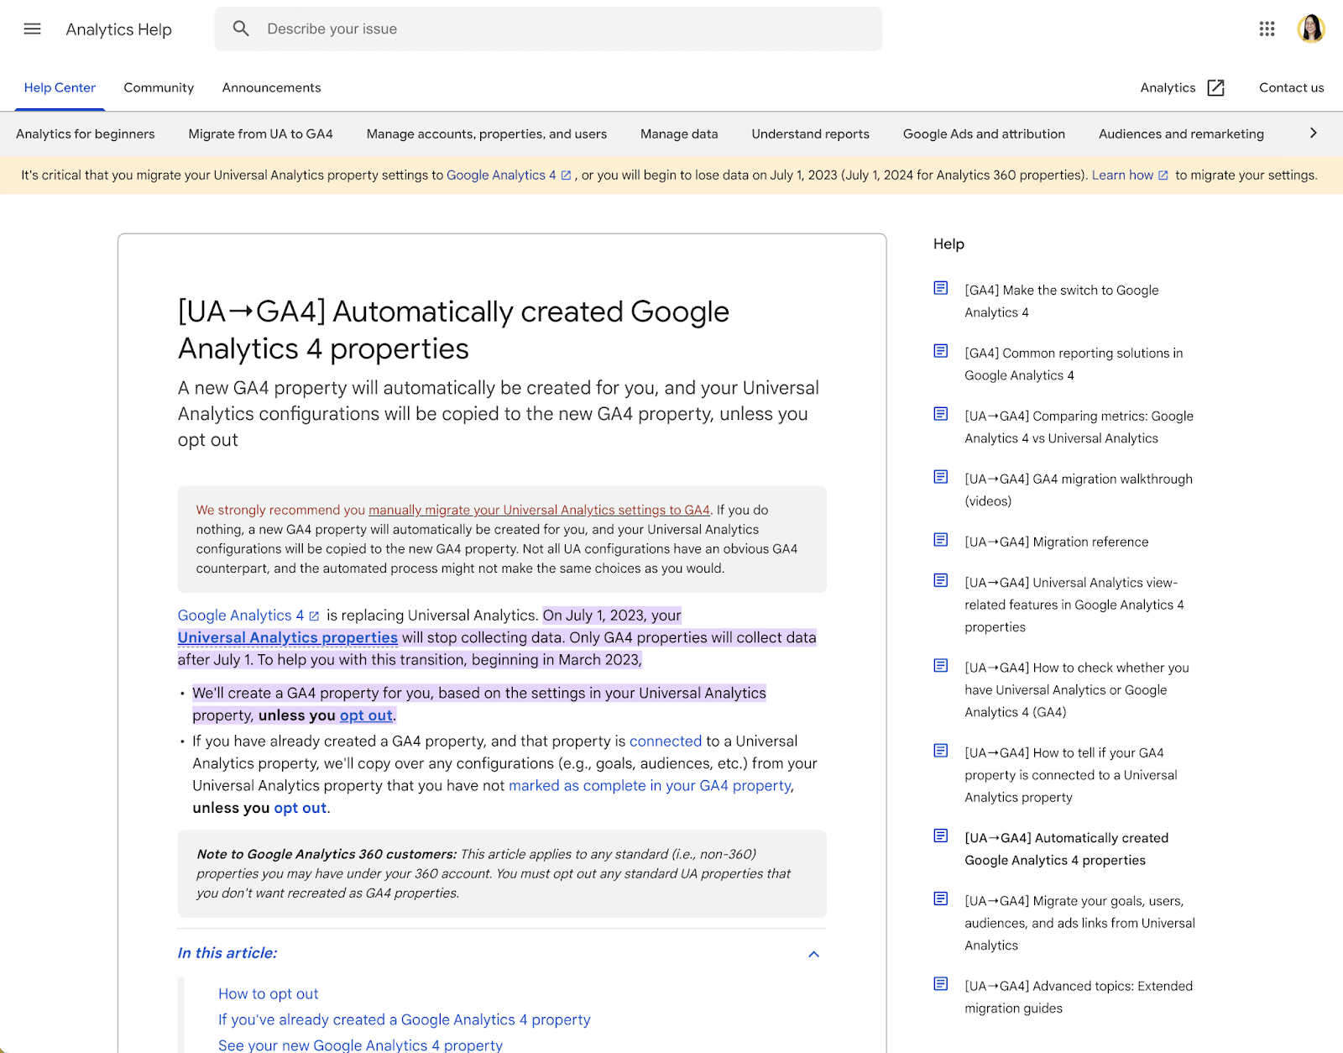Open the Universal Analytics properties link
This screenshot has width=1343, height=1053.
pos(288,637)
